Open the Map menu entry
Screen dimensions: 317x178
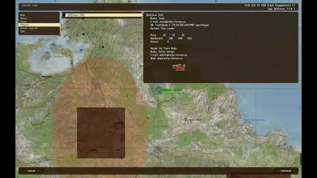coord(23,15)
